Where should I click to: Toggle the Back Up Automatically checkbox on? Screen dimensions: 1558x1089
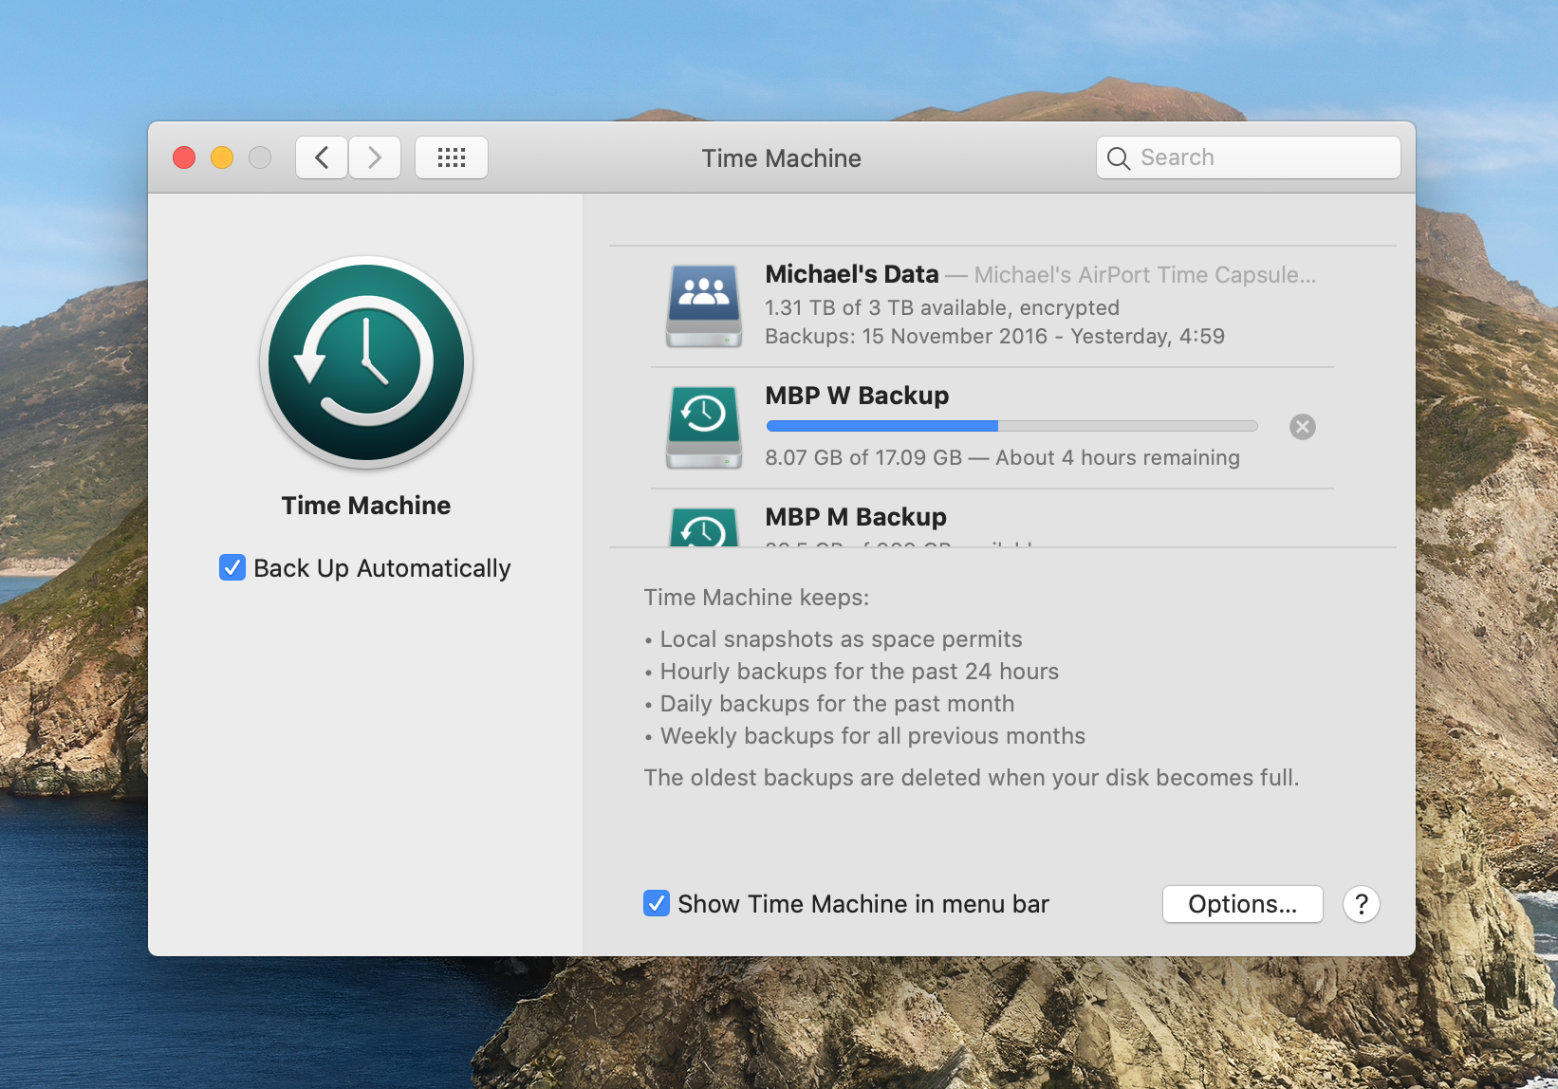coord(232,567)
